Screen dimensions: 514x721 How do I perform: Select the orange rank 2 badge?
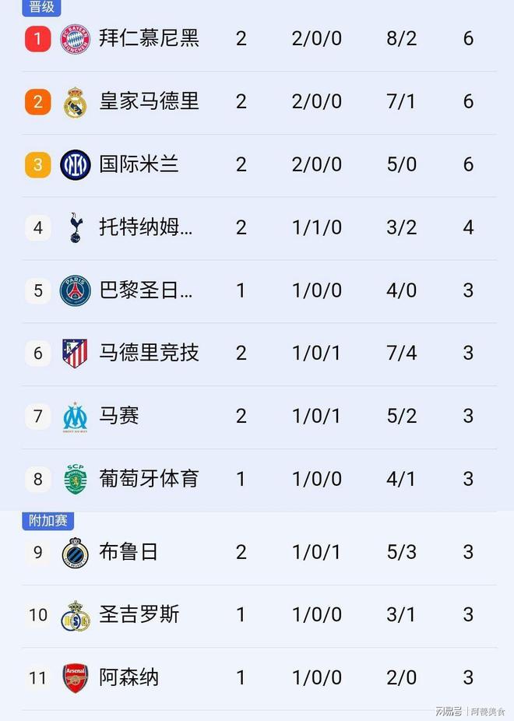[x=37, y=101]
